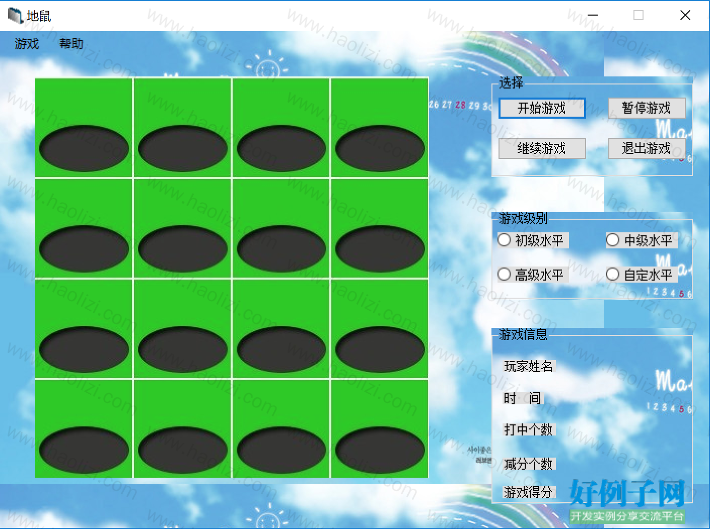The image size is (710, 529).
Task: Hit the mole hole in row two, column four
Action: point(380,249)
